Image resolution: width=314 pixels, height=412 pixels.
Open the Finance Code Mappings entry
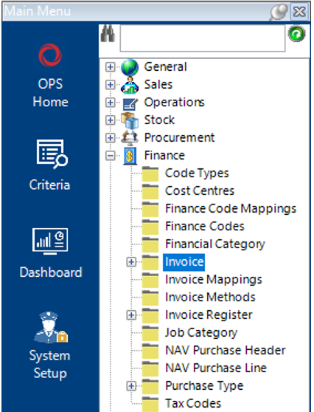[x=231, y=209]
